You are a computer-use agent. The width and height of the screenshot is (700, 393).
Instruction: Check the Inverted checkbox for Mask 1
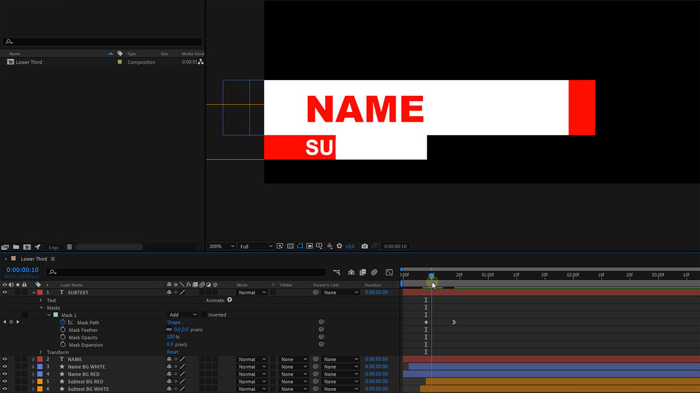(204, 315)
